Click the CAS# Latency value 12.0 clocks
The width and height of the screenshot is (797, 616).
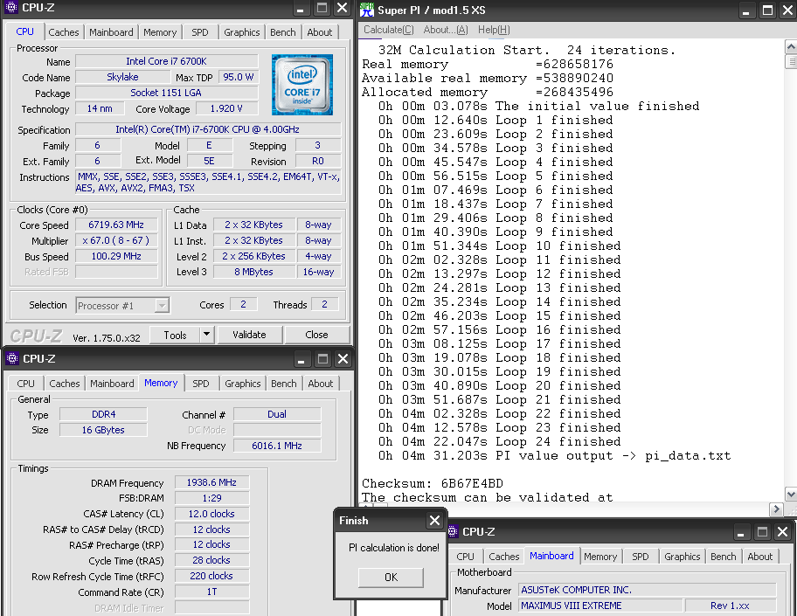(211, 514)
